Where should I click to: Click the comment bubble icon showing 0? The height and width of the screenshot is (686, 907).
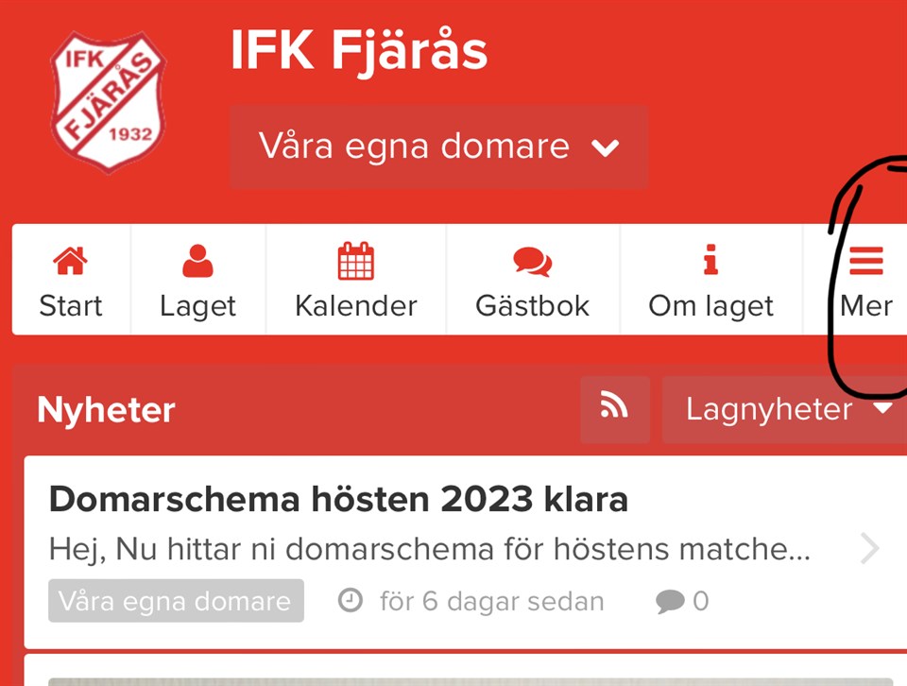[x=670, y=601]
